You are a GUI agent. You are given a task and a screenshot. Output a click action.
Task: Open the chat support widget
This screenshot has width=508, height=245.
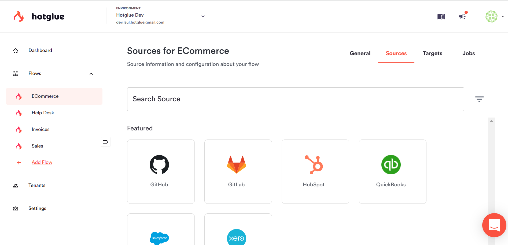[x=494, y=225]
